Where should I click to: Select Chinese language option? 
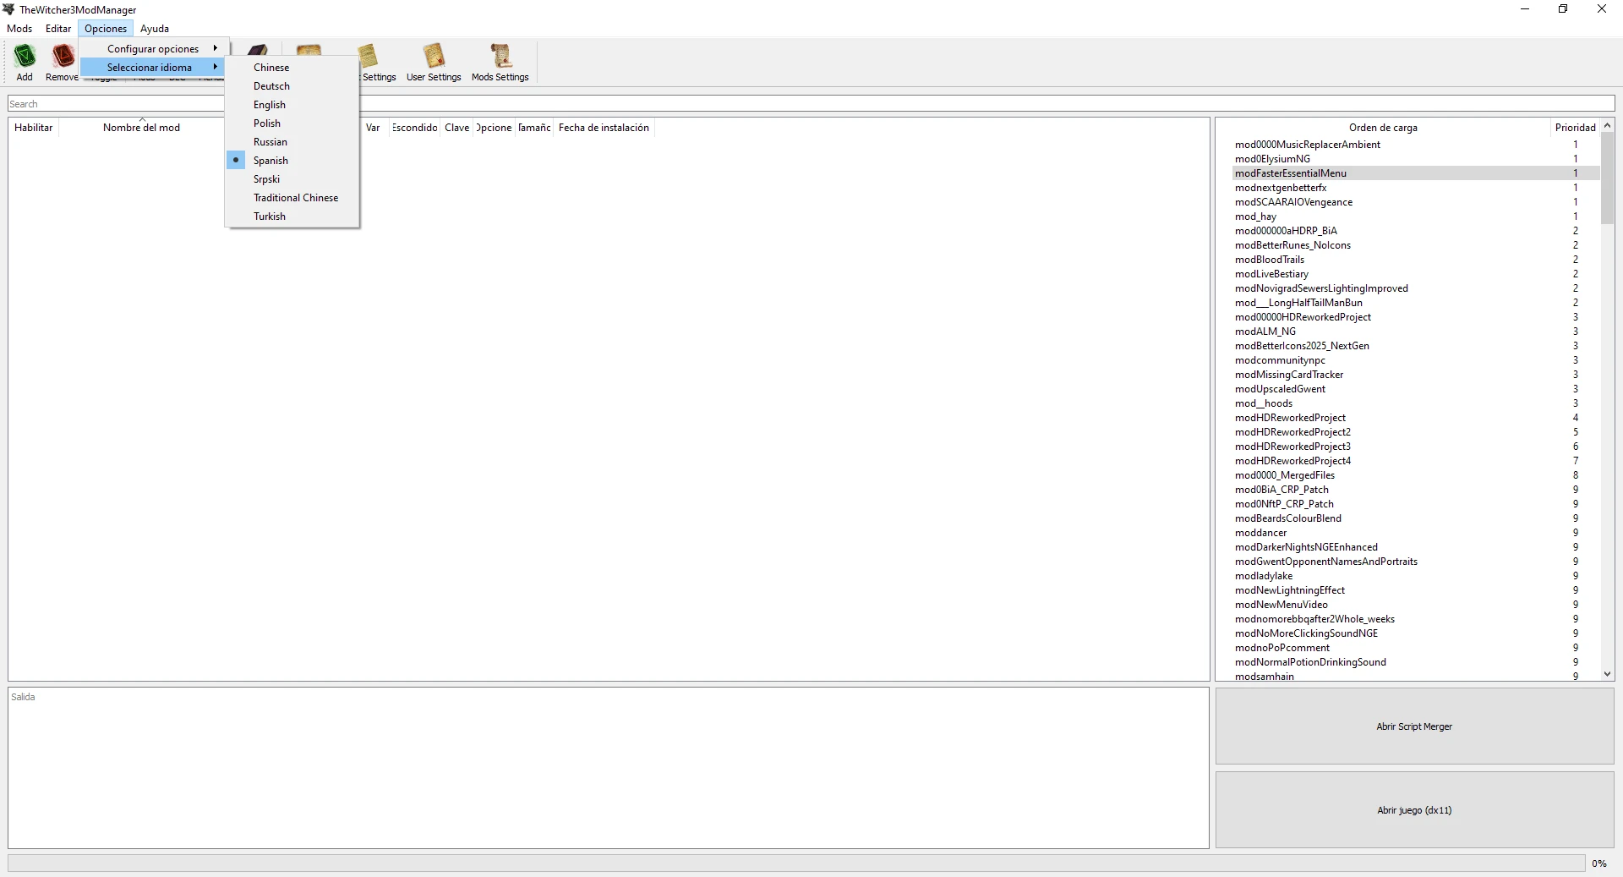pyautogui.click(x=292, y=68)
